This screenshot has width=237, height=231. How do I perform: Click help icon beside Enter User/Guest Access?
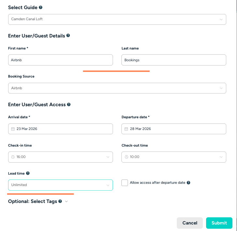coord(69,105)
